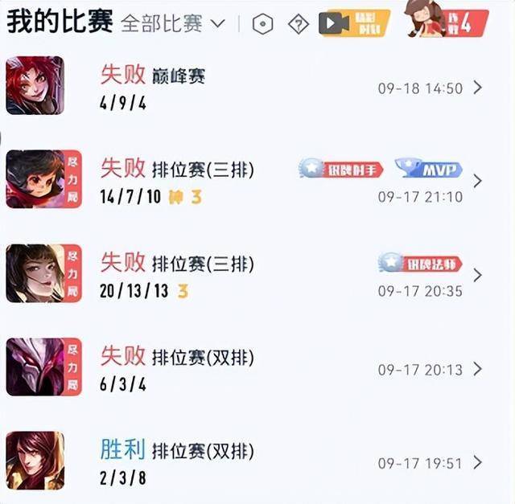
Task: Open arrow for 09-17 20:13 match
Action: click(478, 369)
